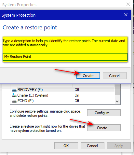Click the On protection status for Charlie
Screen dimensions: 134x155
point(77,95)
